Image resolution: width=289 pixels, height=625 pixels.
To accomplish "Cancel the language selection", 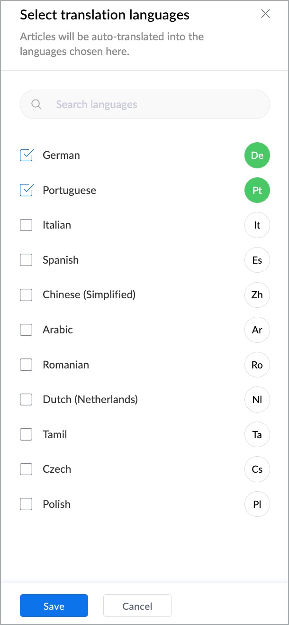I will 137,606.
